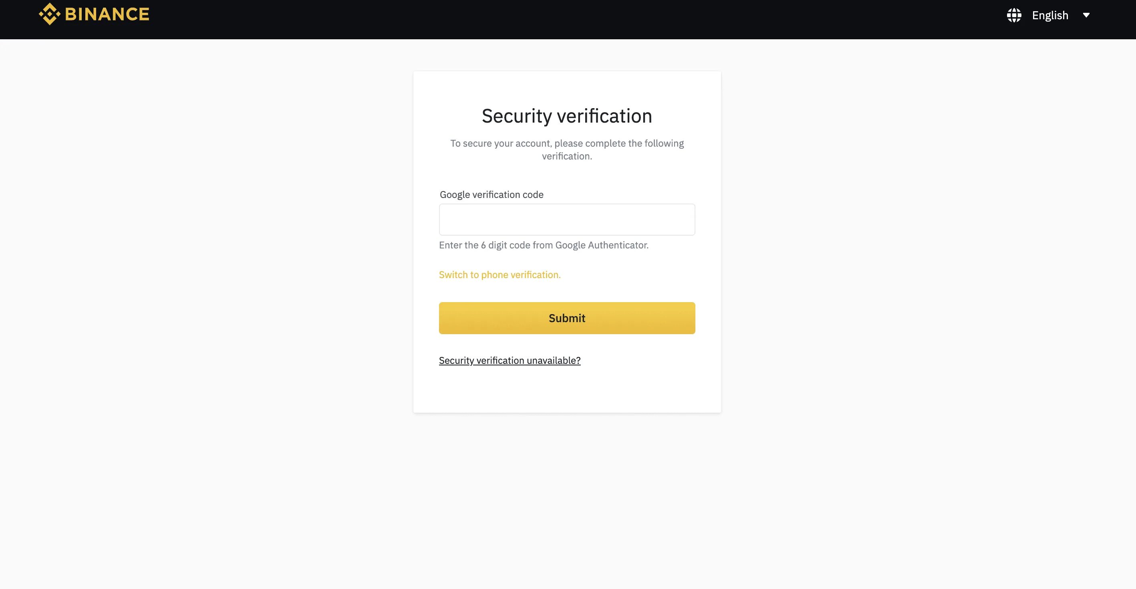Screen dimensions: 1136x589
Task: Click the Binance diamond logo icon
Action: (x=49, y=14)
